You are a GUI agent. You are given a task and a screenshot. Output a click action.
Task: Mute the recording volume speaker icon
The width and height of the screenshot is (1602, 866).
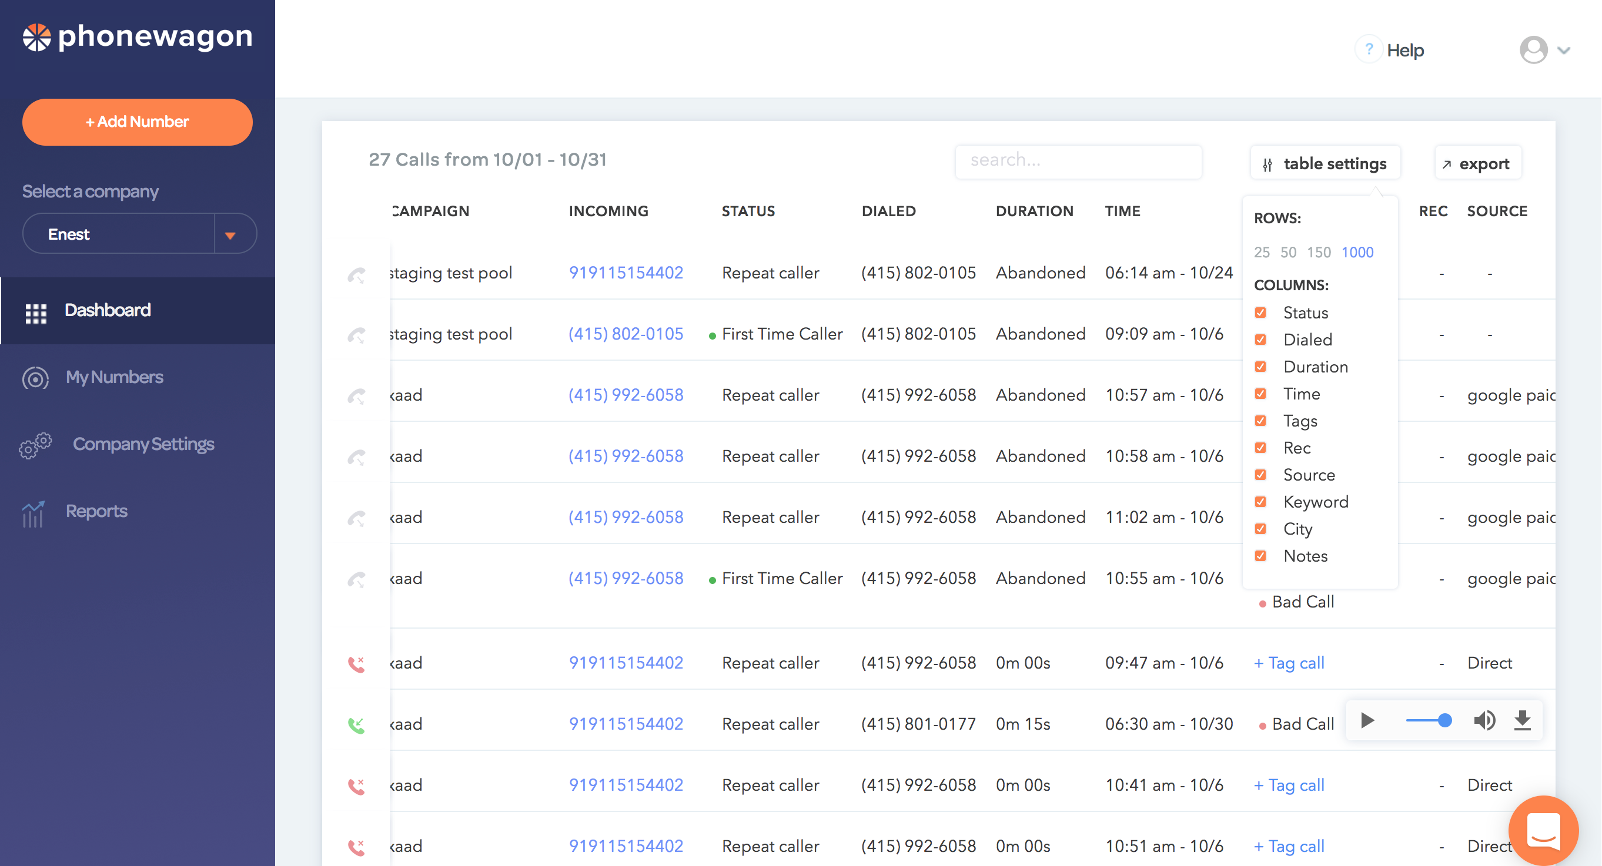point(1484,720)
